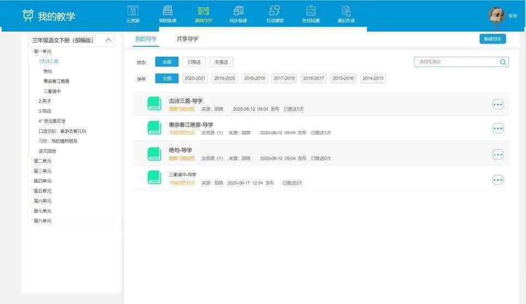
Task: Filter by school year 2014-2015
Action: click(x=372, y=78)
